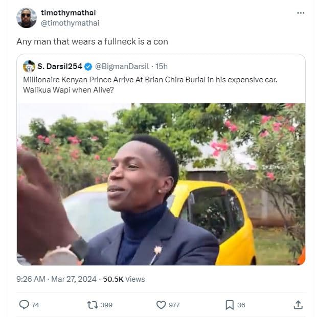Open the quoted post text about Millionaire Kenyan Prince

click(153, 85)
